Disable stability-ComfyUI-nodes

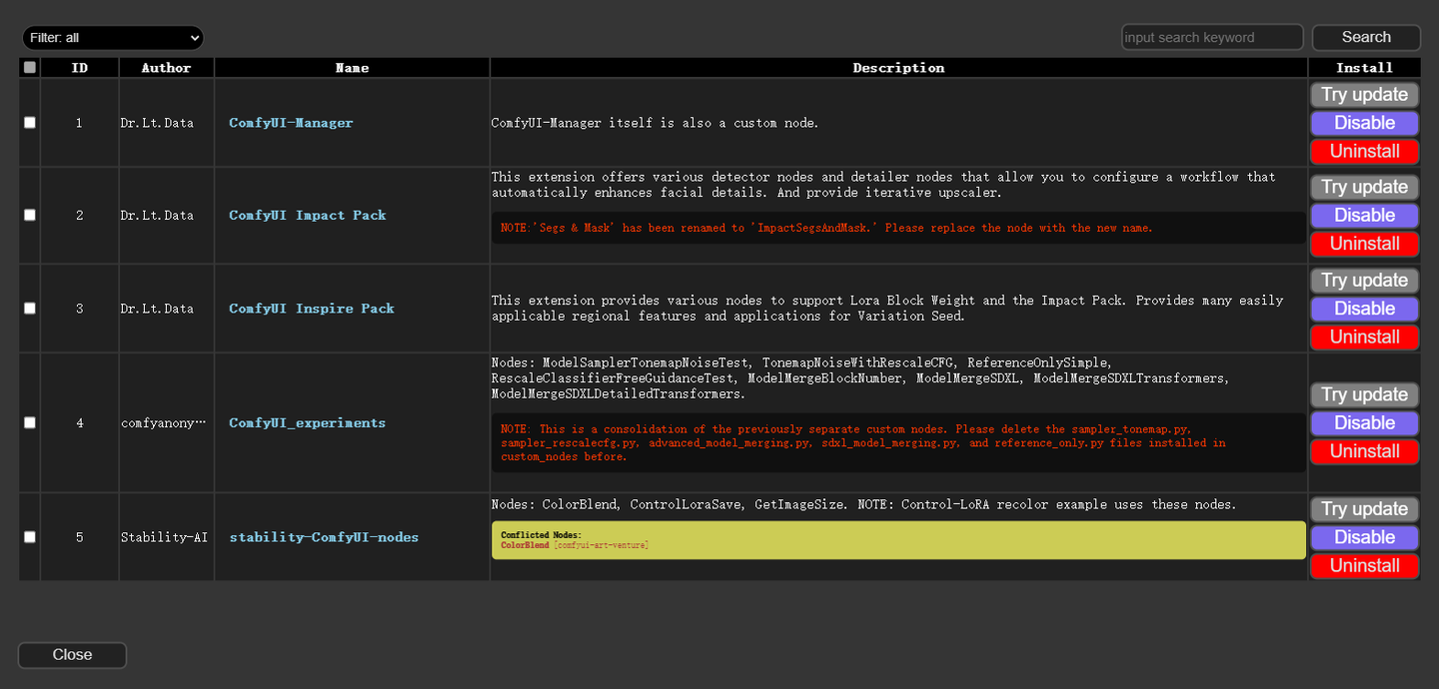click(x=1364, y=537)
